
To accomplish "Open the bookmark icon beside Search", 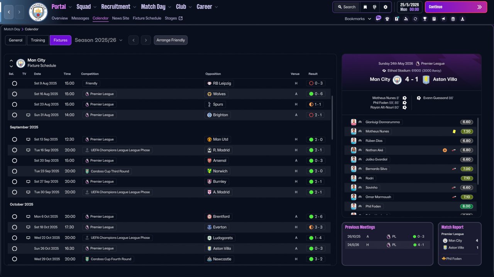I will (365, 7).
